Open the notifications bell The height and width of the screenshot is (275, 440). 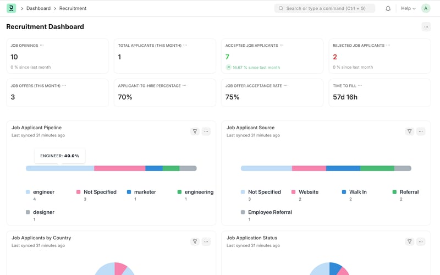pos(388,8)
